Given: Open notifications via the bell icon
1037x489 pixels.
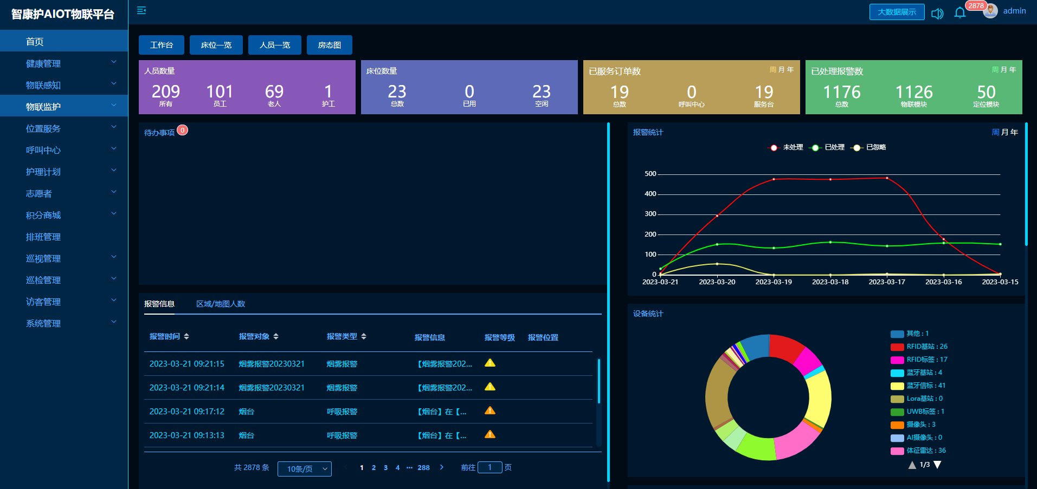Looking at the screenshot, I should pos(960,12).
